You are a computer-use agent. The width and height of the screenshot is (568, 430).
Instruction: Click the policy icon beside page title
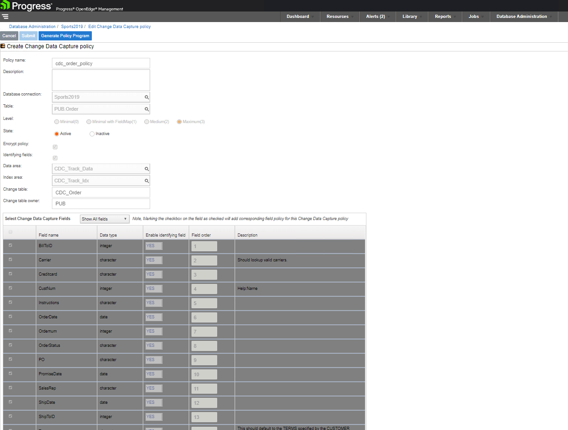pyautogui.click(x=3, y=46)
